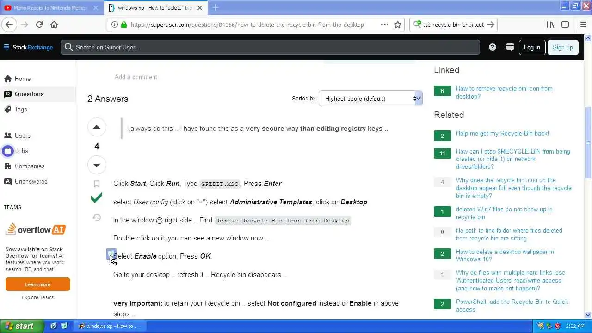Click the browser forward arrow
The height and width of the screenshot is (333, 592).
coord(25,25)
